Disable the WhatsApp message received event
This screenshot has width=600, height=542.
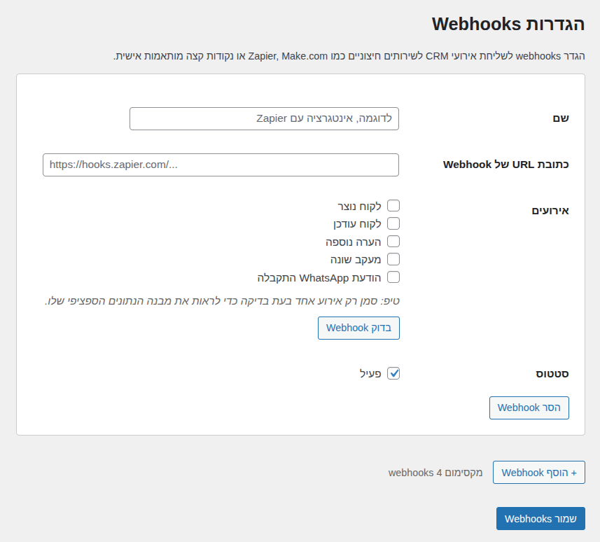pyautogui.click(x=393, y=277)
